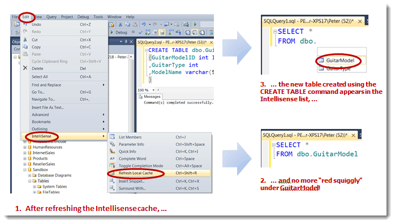Viewport: 395px width, 224px height.
Task: Open the 100 % zoom dropdown
Action: point(153,90)
